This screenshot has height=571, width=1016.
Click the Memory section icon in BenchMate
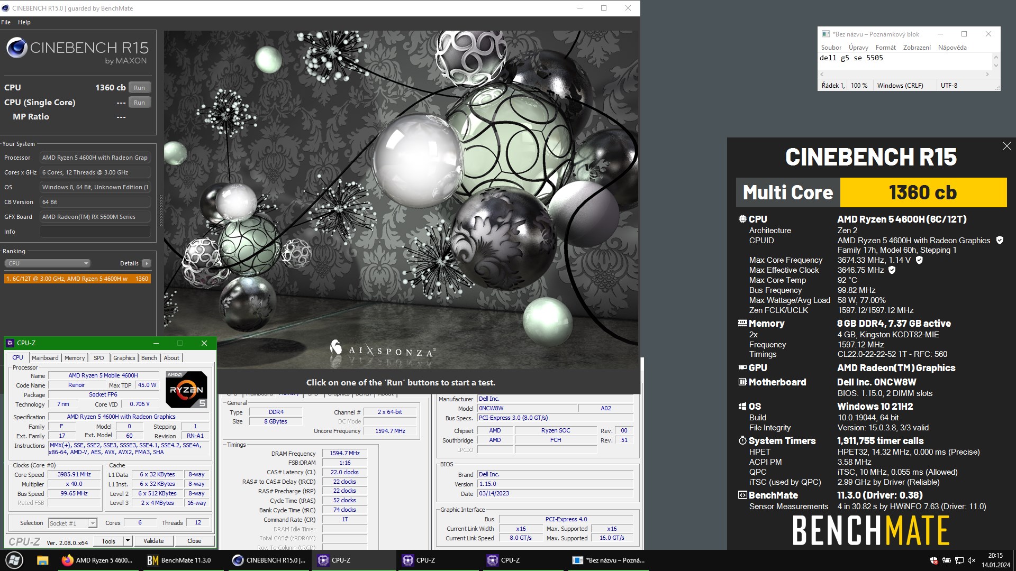click(742, 323)
